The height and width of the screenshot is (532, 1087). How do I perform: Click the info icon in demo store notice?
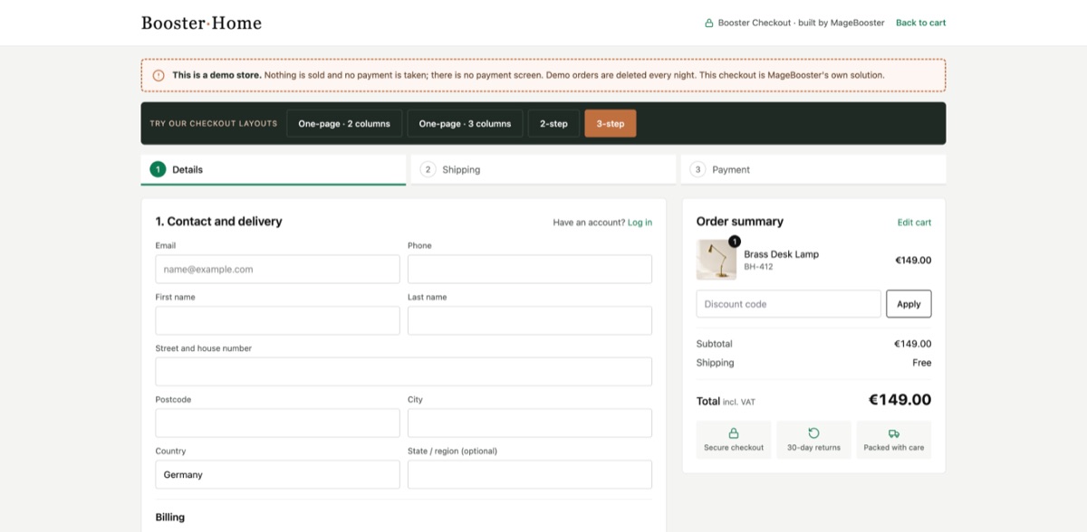pos(159,75)
